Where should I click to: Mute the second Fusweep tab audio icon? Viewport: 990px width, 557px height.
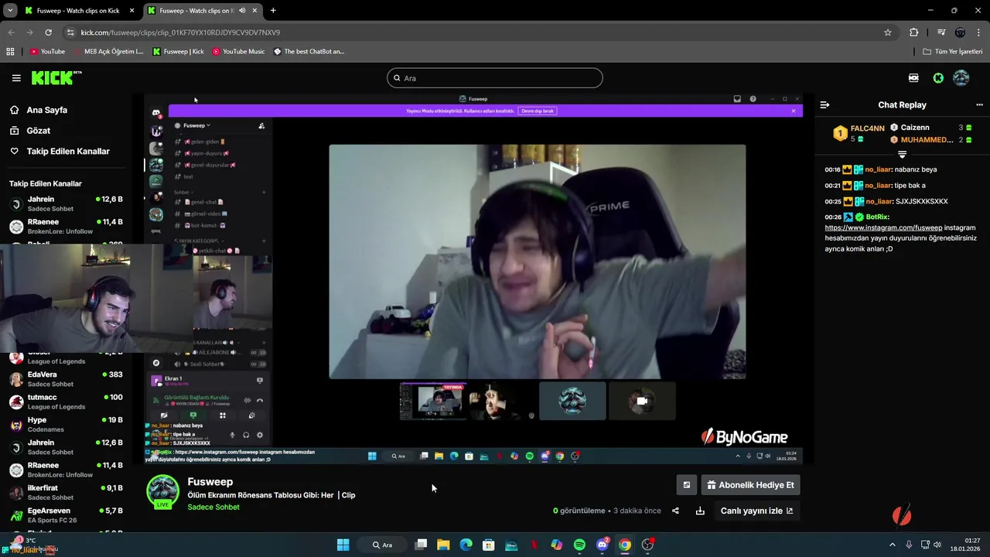coord(242,11)
